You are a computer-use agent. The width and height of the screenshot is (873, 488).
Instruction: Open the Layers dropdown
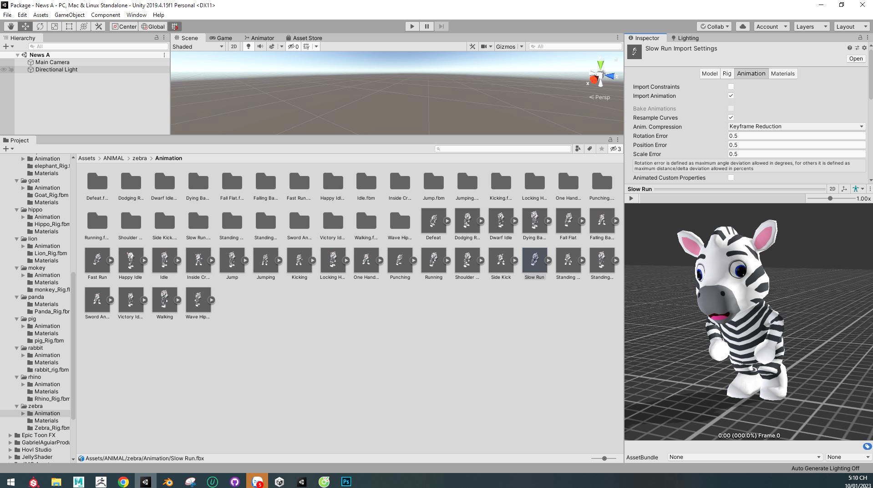coord(812,26)
